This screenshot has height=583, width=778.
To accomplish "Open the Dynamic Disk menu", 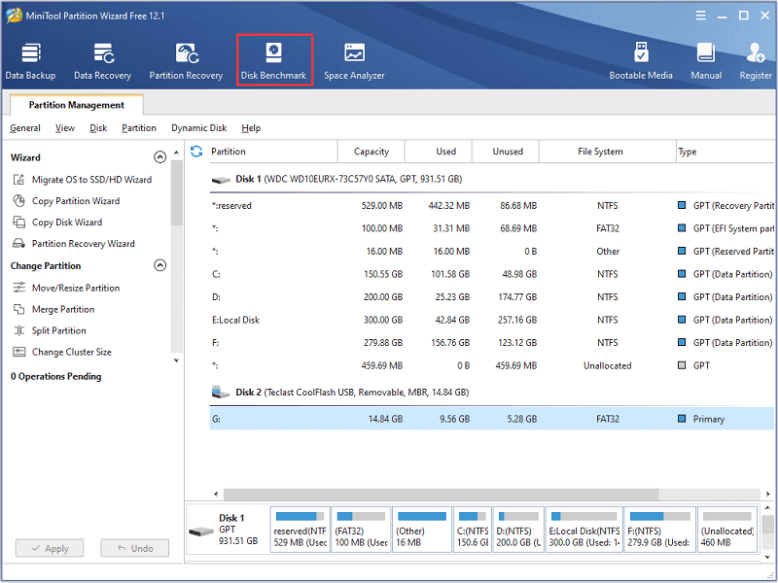I will [199, 128].
